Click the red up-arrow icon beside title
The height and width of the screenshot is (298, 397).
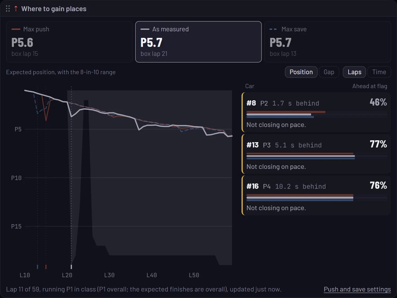[x=16, y=9]
